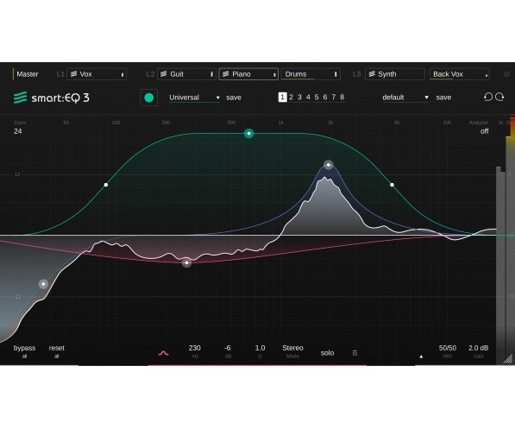
Task: Click the output level meter
Action: coord(510,240)
